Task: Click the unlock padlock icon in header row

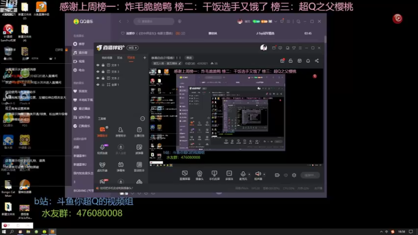Action: (x=291, y=61)
